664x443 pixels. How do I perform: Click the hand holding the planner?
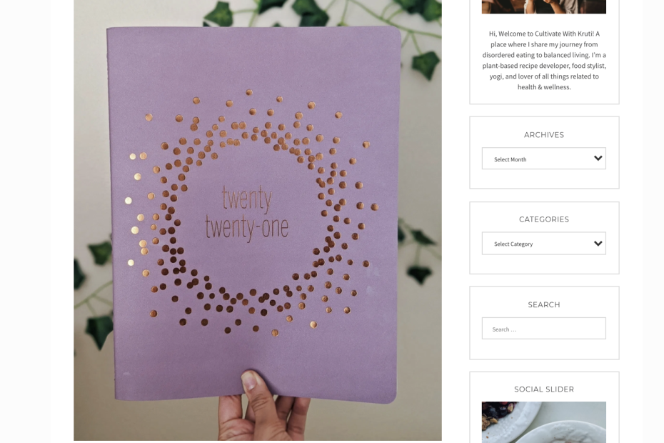(x=263, y=406)
